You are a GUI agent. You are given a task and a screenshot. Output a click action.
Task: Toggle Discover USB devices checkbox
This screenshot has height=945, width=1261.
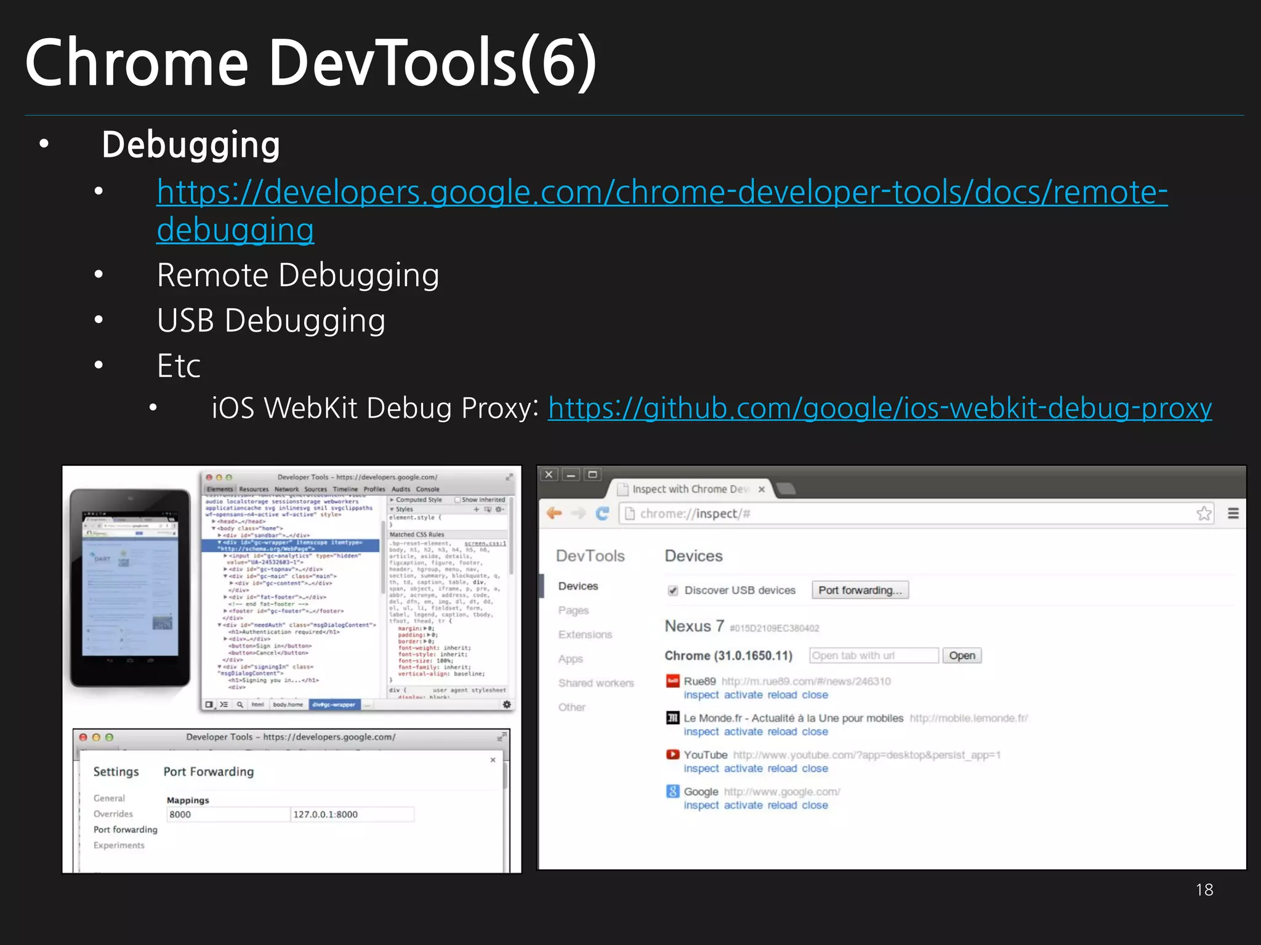click(x=673, y=591)
